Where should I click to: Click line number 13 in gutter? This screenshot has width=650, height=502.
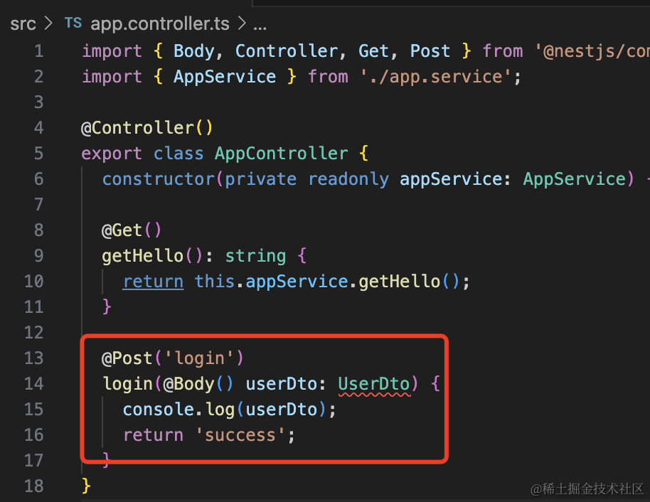[33, 358]
